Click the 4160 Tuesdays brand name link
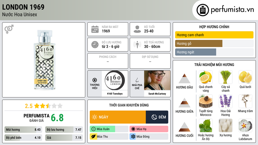 [115, 94]
